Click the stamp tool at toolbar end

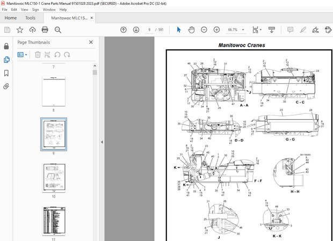[328, 30]
